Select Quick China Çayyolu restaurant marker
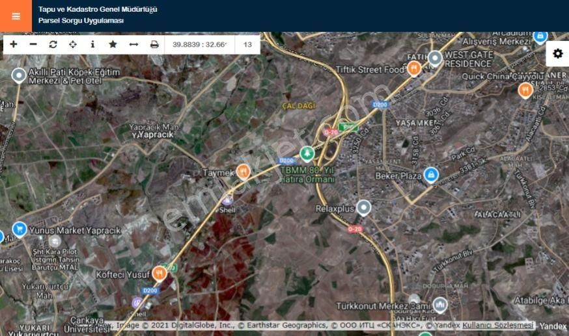Image resolution: width=569 pixels, height=336 pixels. click(x=525, y=90)
